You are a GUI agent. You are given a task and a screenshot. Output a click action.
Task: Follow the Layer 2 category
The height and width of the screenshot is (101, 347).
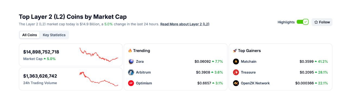[322, 22]
